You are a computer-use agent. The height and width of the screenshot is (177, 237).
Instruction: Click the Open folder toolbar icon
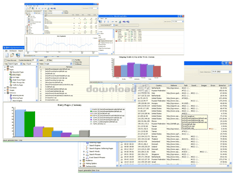pyautogui.click(x=12, y=55)
